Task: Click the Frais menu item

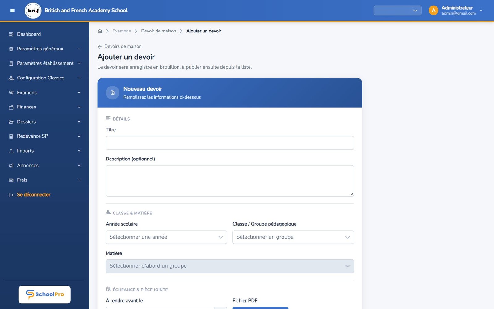Action: (44, 180)
